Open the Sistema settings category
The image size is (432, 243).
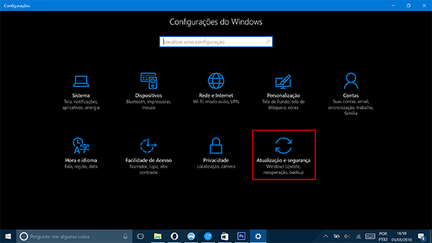point(81,92)
